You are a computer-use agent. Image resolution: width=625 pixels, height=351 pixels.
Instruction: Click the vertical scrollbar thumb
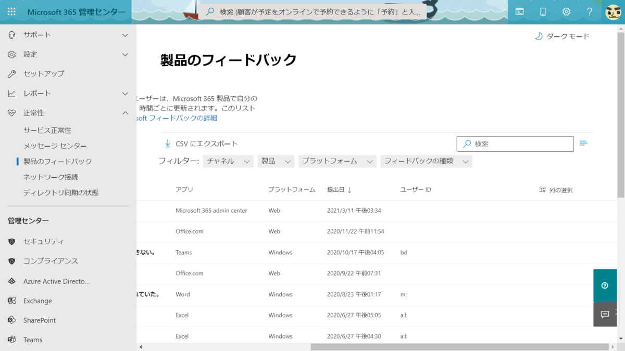pos(621,114)
